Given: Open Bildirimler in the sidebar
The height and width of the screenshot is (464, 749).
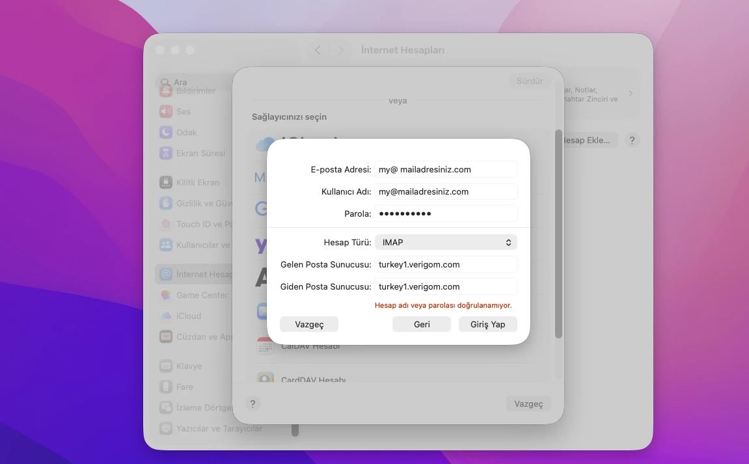Looking at the screenshot, I should coord(195,91).
